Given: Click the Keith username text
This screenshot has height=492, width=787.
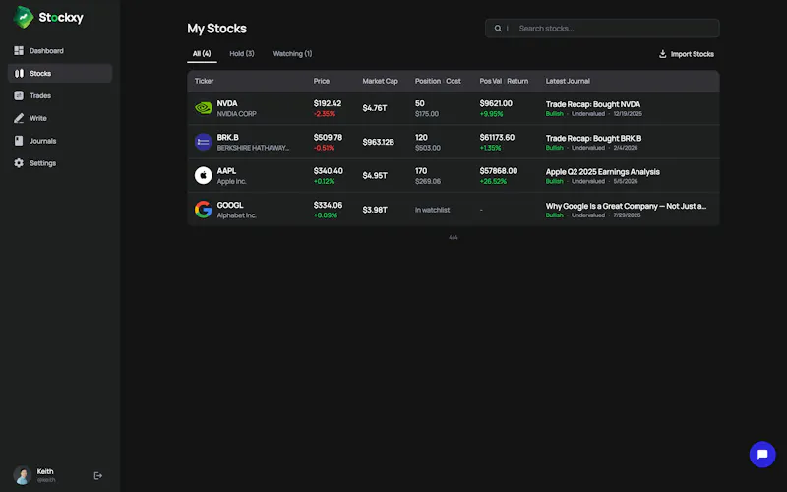Looking at the screenshot, I should click(x=45, y=471).
